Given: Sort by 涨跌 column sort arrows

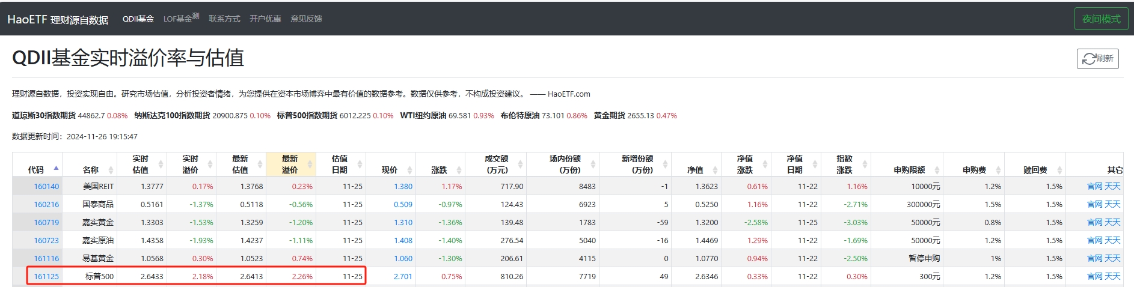Looking at the screenshot, I should (459, 170).
